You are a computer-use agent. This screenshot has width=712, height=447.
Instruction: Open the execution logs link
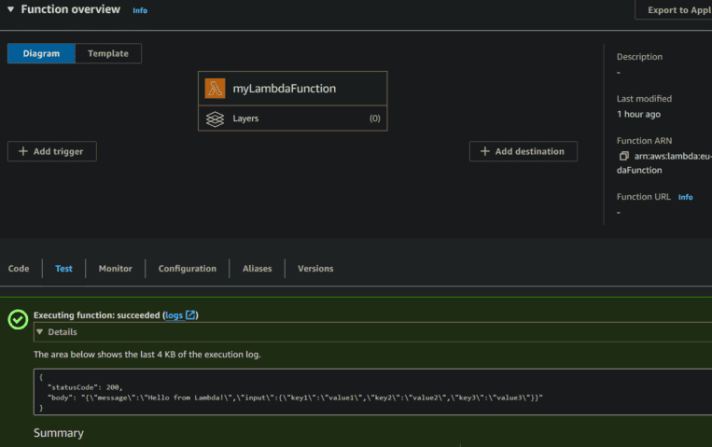click(x=174, y=315)
